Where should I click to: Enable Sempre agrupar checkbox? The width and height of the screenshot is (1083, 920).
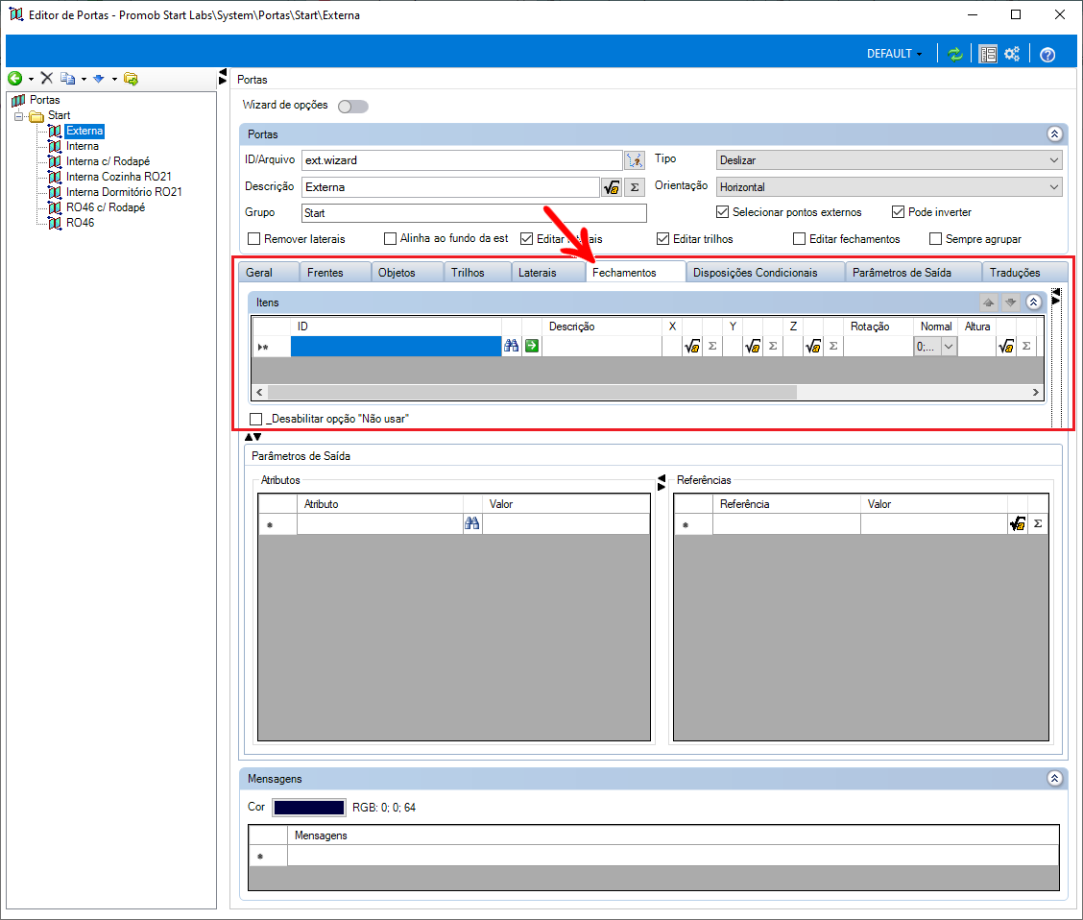pyautogui.click(x=936, y=239)
